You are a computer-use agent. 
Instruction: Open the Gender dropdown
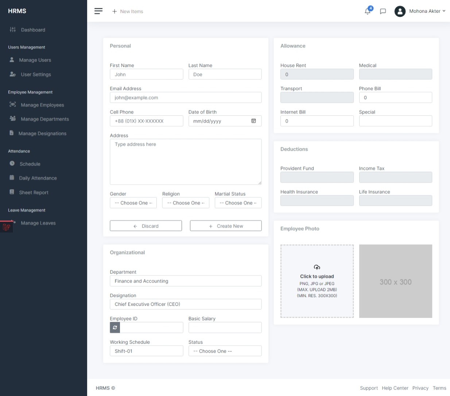click(x=133, y=203)
